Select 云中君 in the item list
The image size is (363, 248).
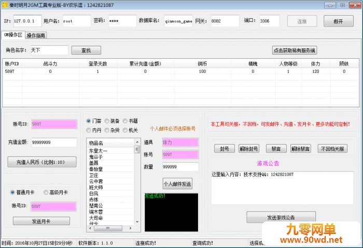(x=110, y=181)
